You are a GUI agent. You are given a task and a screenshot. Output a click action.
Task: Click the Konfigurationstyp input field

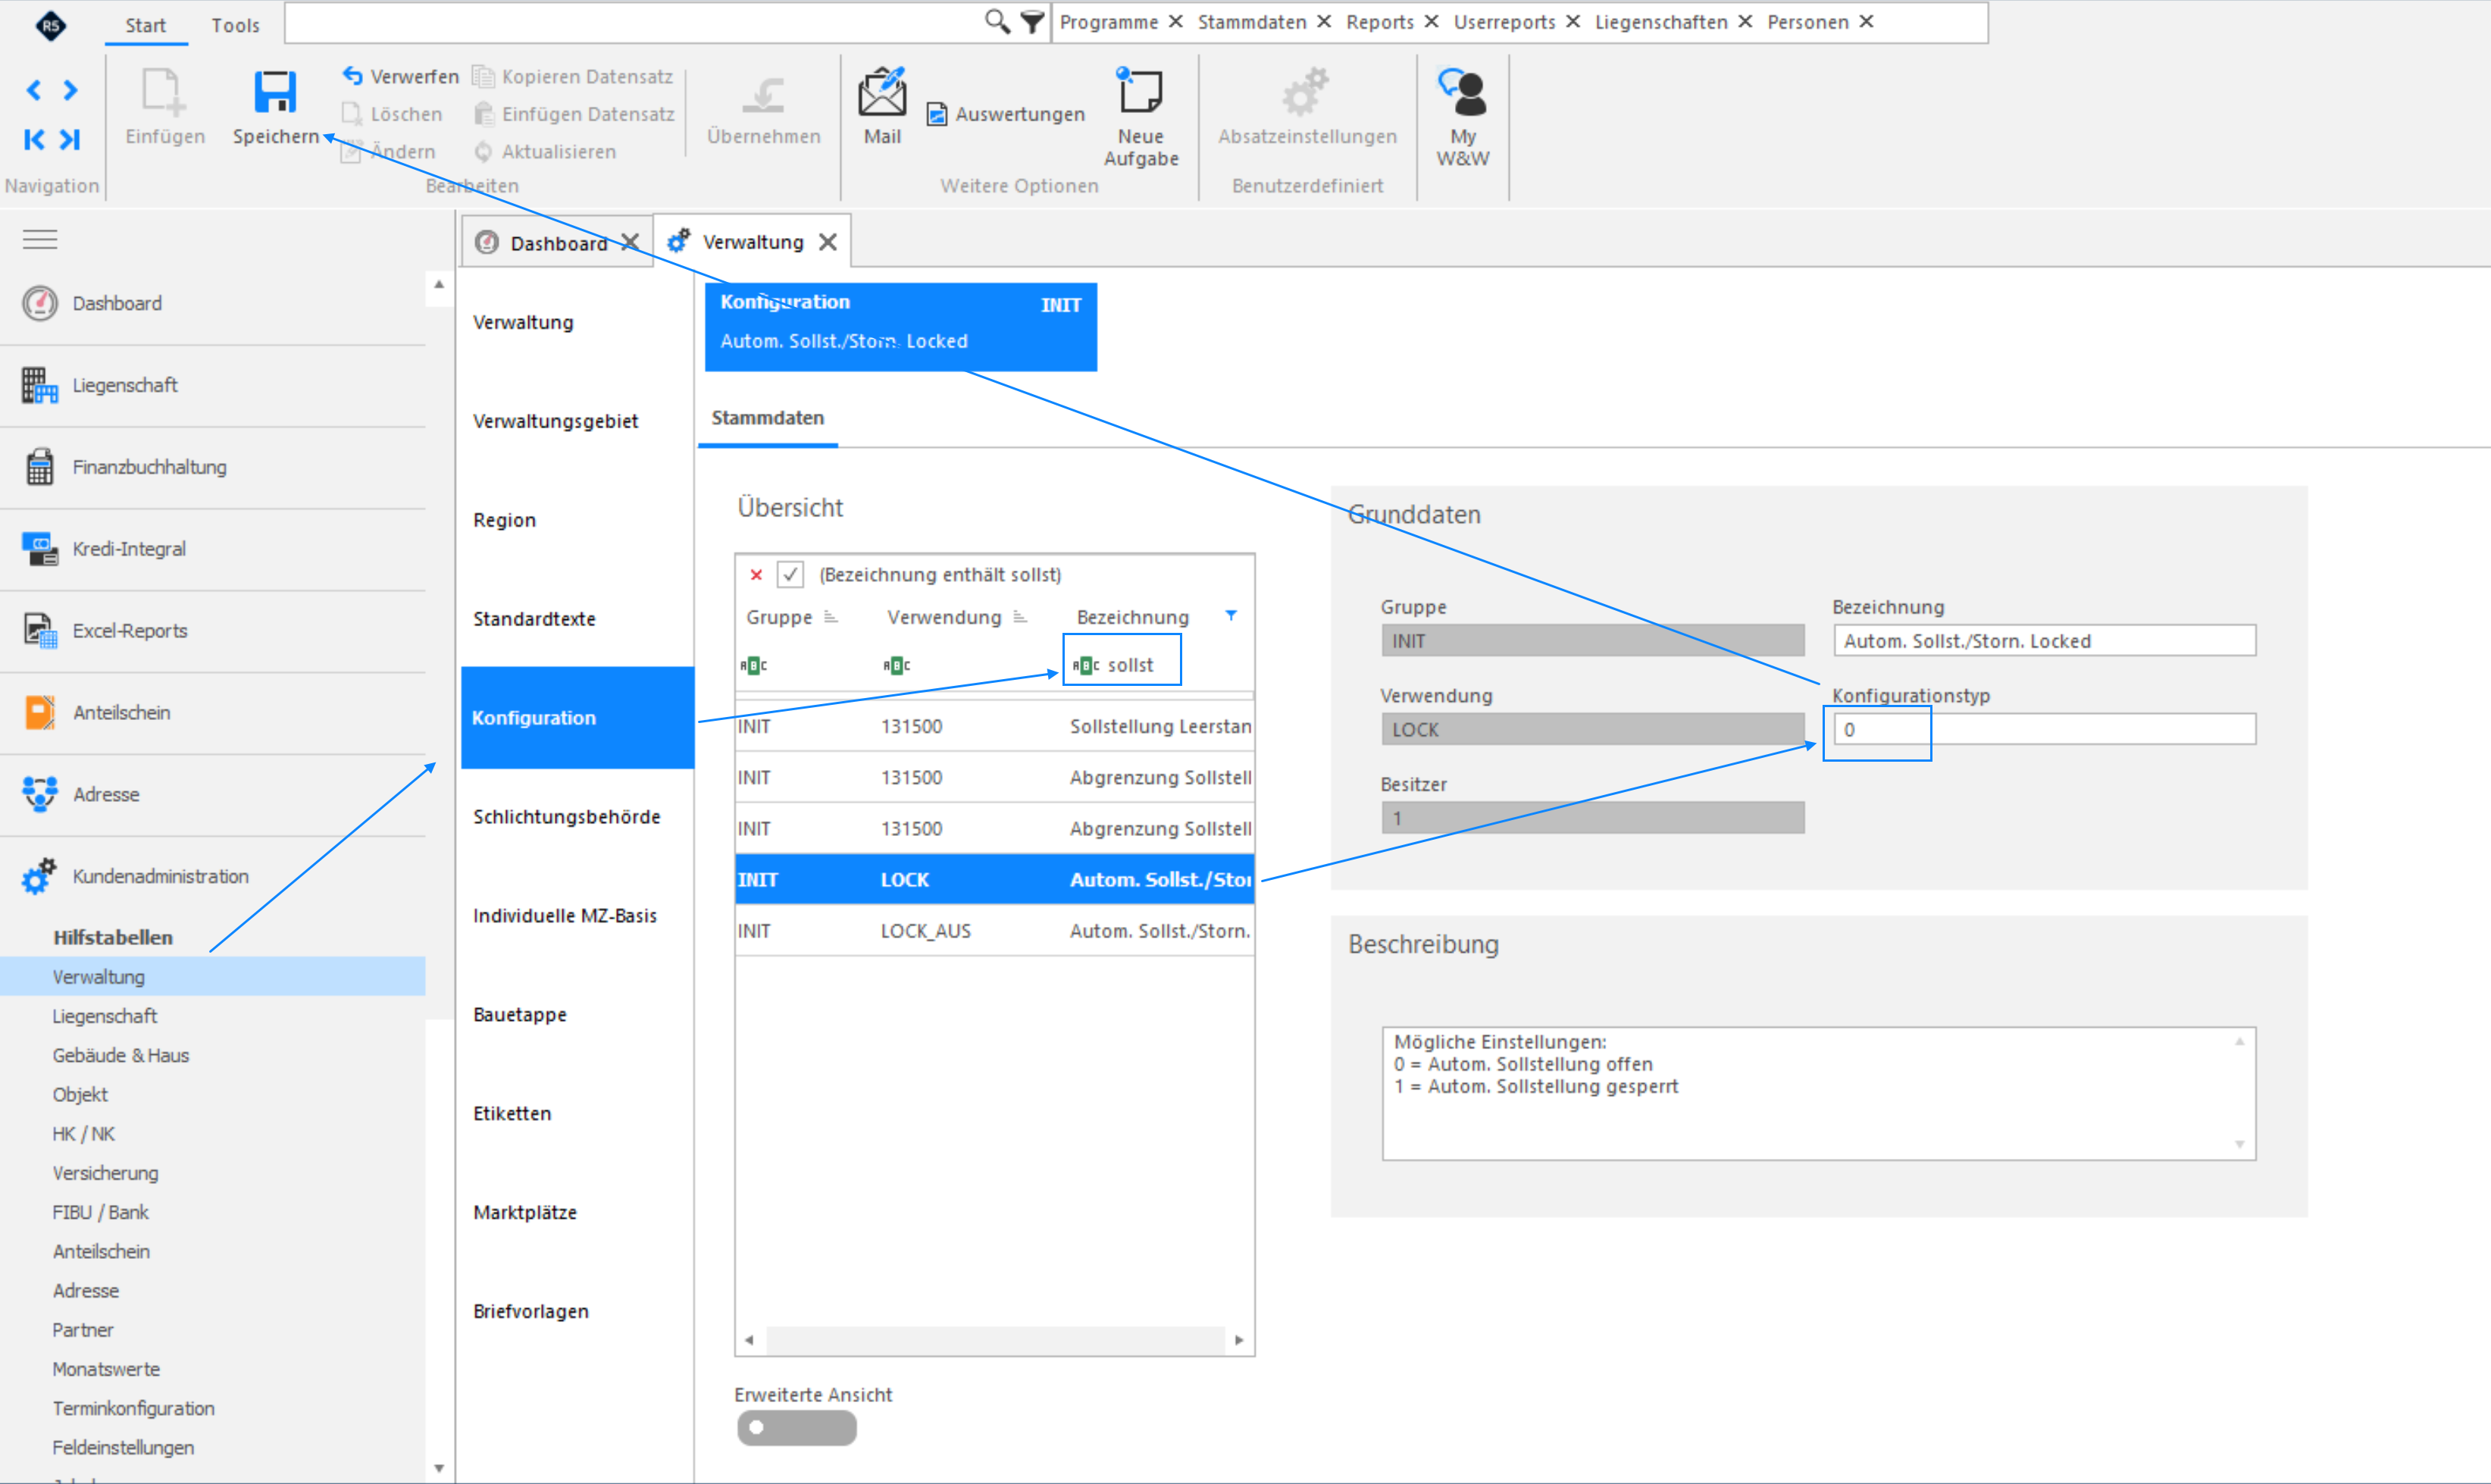[x=2044, y=729]
